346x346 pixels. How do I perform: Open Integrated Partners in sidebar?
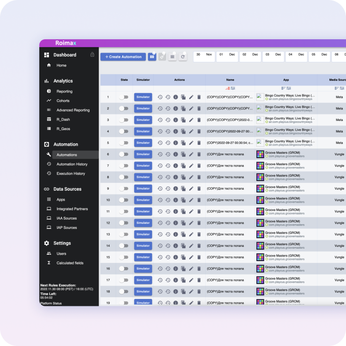tap(72, 209)
